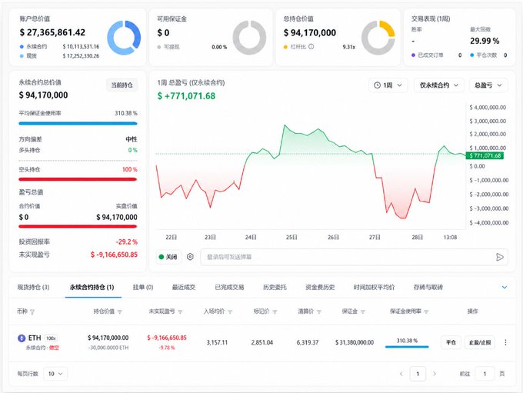Click the red bar under 盈亏总值 values
The width and height of the screenshot is (523, 393).
click(x=78, y=227)
